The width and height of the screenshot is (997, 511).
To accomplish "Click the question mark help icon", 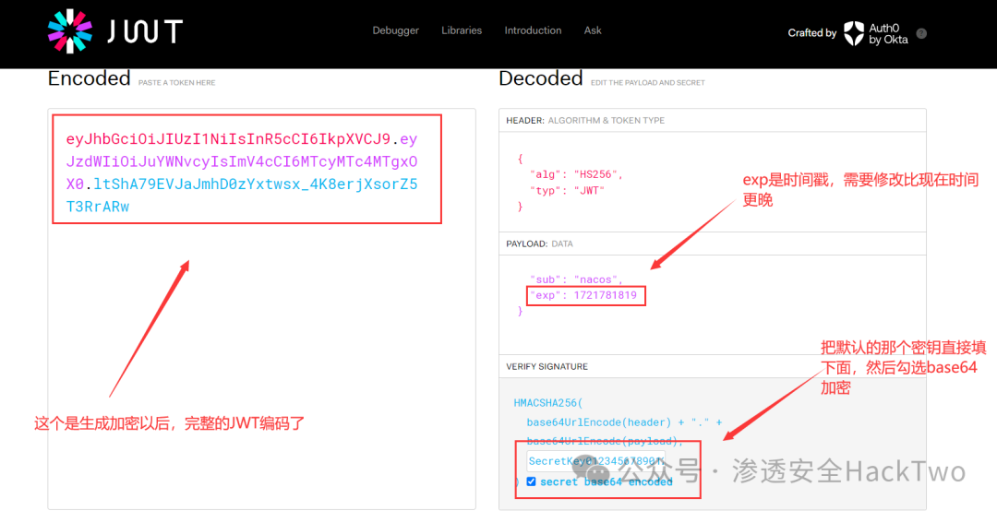I will coord(921,34).
